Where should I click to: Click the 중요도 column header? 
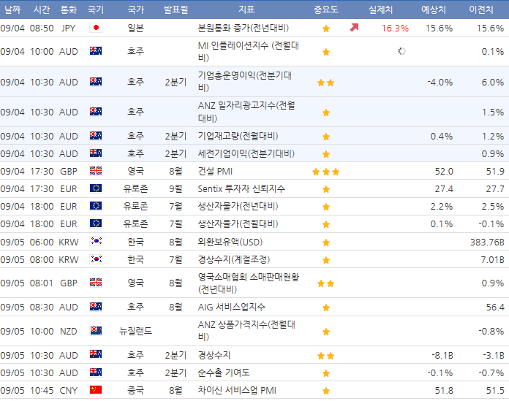tap(326, 9)
